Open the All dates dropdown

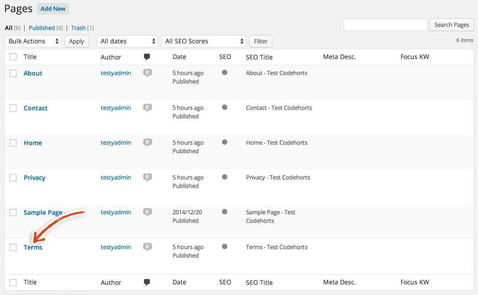[127, 41]
